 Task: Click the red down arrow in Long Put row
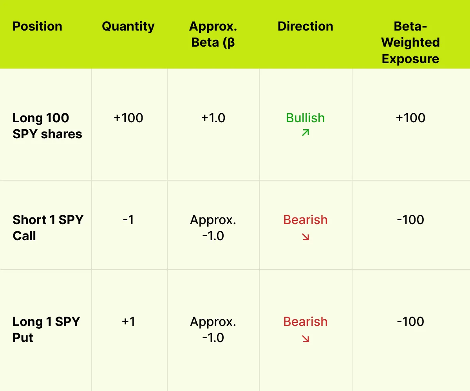(x=305, y=339)
